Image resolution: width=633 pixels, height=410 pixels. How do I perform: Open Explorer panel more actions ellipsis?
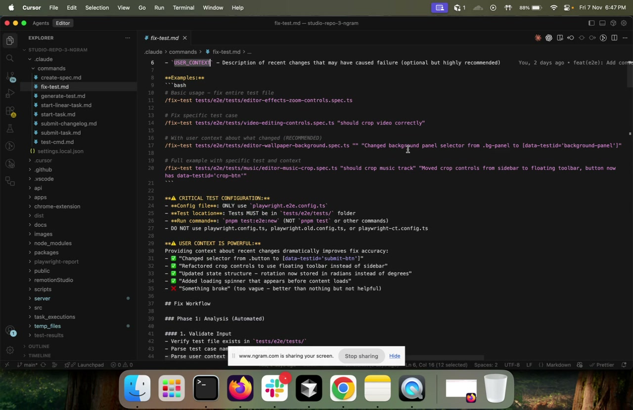tap(128, 38)
